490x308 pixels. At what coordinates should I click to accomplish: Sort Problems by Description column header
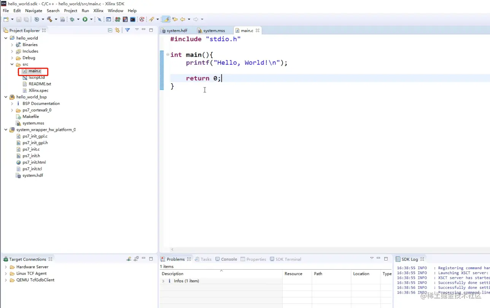tap(221, 274)
